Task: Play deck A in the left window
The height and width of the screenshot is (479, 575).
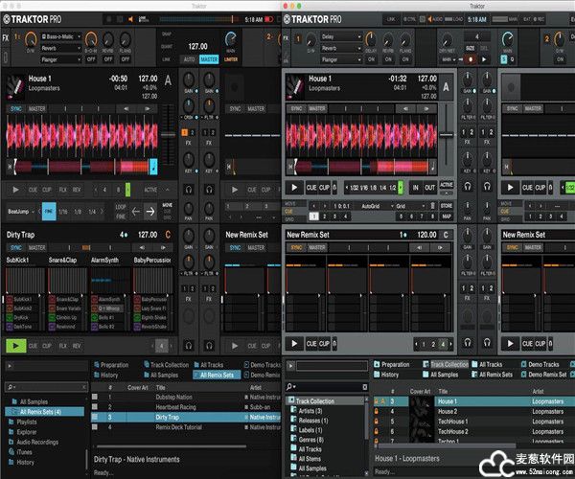Action: tap(13, 190)
